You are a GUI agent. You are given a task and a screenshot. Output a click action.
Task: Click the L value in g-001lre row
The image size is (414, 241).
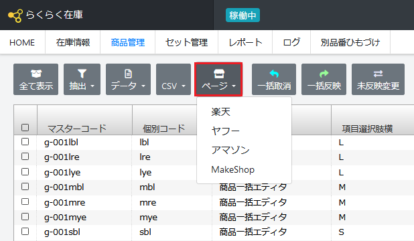pyautogui.click(x=341, y=157)
